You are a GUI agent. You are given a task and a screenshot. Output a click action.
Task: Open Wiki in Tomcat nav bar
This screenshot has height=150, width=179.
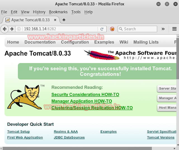[124, 42]
